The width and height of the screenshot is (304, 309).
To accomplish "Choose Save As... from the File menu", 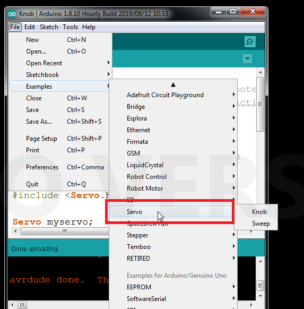I will pyautogui.click(x=59, y=122).
